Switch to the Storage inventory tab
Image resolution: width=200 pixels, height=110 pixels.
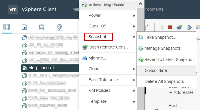coord(42,27)
